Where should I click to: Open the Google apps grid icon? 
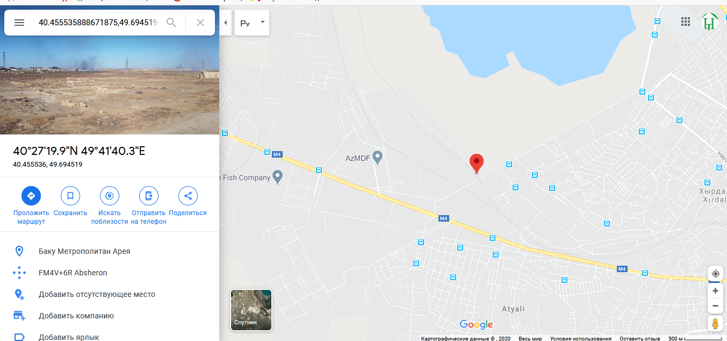coord(685,22)
